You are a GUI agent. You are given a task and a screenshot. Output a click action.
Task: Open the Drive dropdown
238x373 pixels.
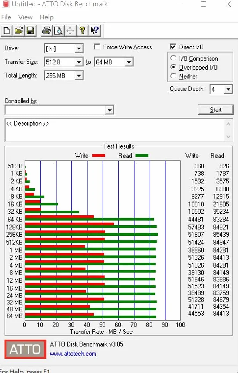tap(79, 49)
